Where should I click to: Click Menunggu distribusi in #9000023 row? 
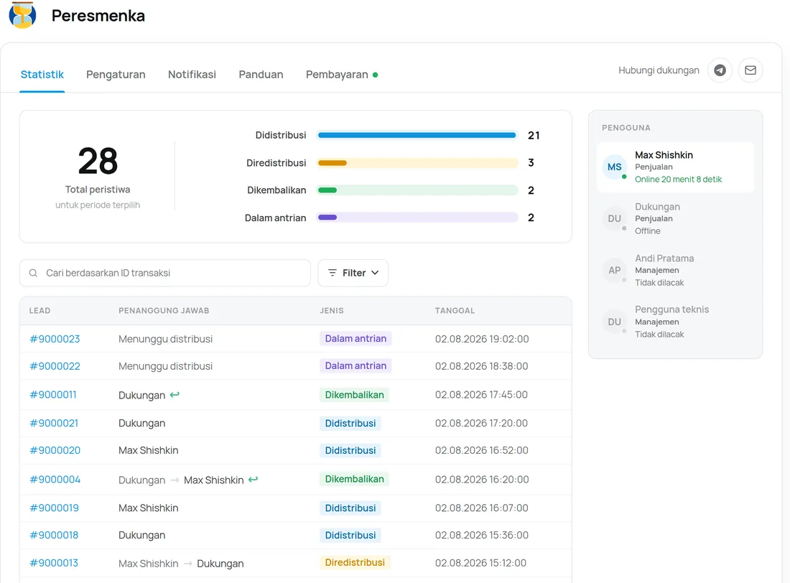(x=165, y=339)
